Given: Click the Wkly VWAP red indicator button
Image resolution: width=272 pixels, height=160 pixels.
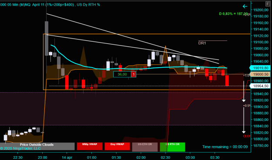Looking at the screenshot, I should click(90, 146).
